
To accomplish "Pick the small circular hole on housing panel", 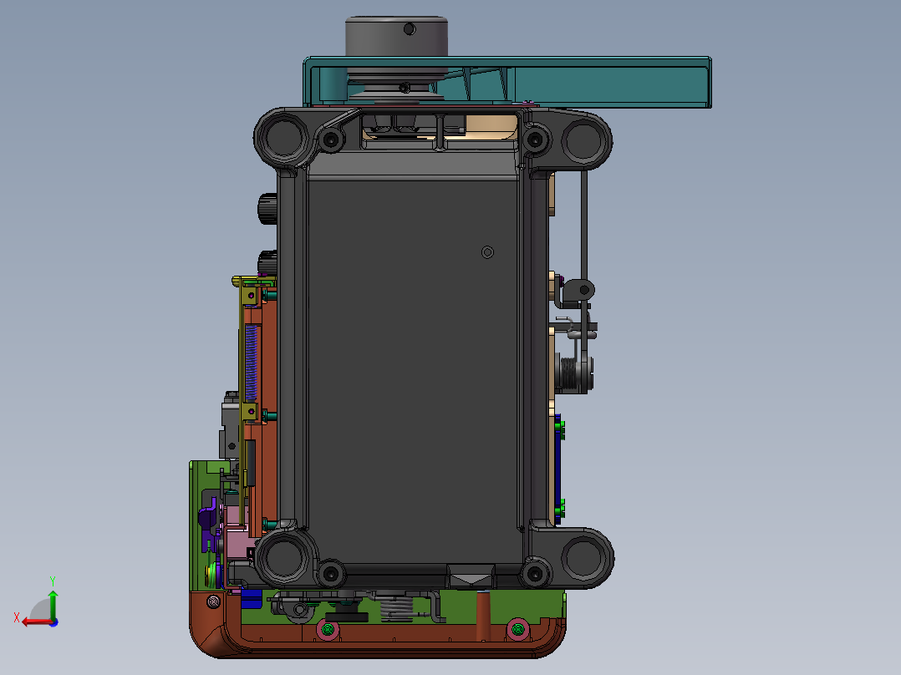I will tap(487, 252).
